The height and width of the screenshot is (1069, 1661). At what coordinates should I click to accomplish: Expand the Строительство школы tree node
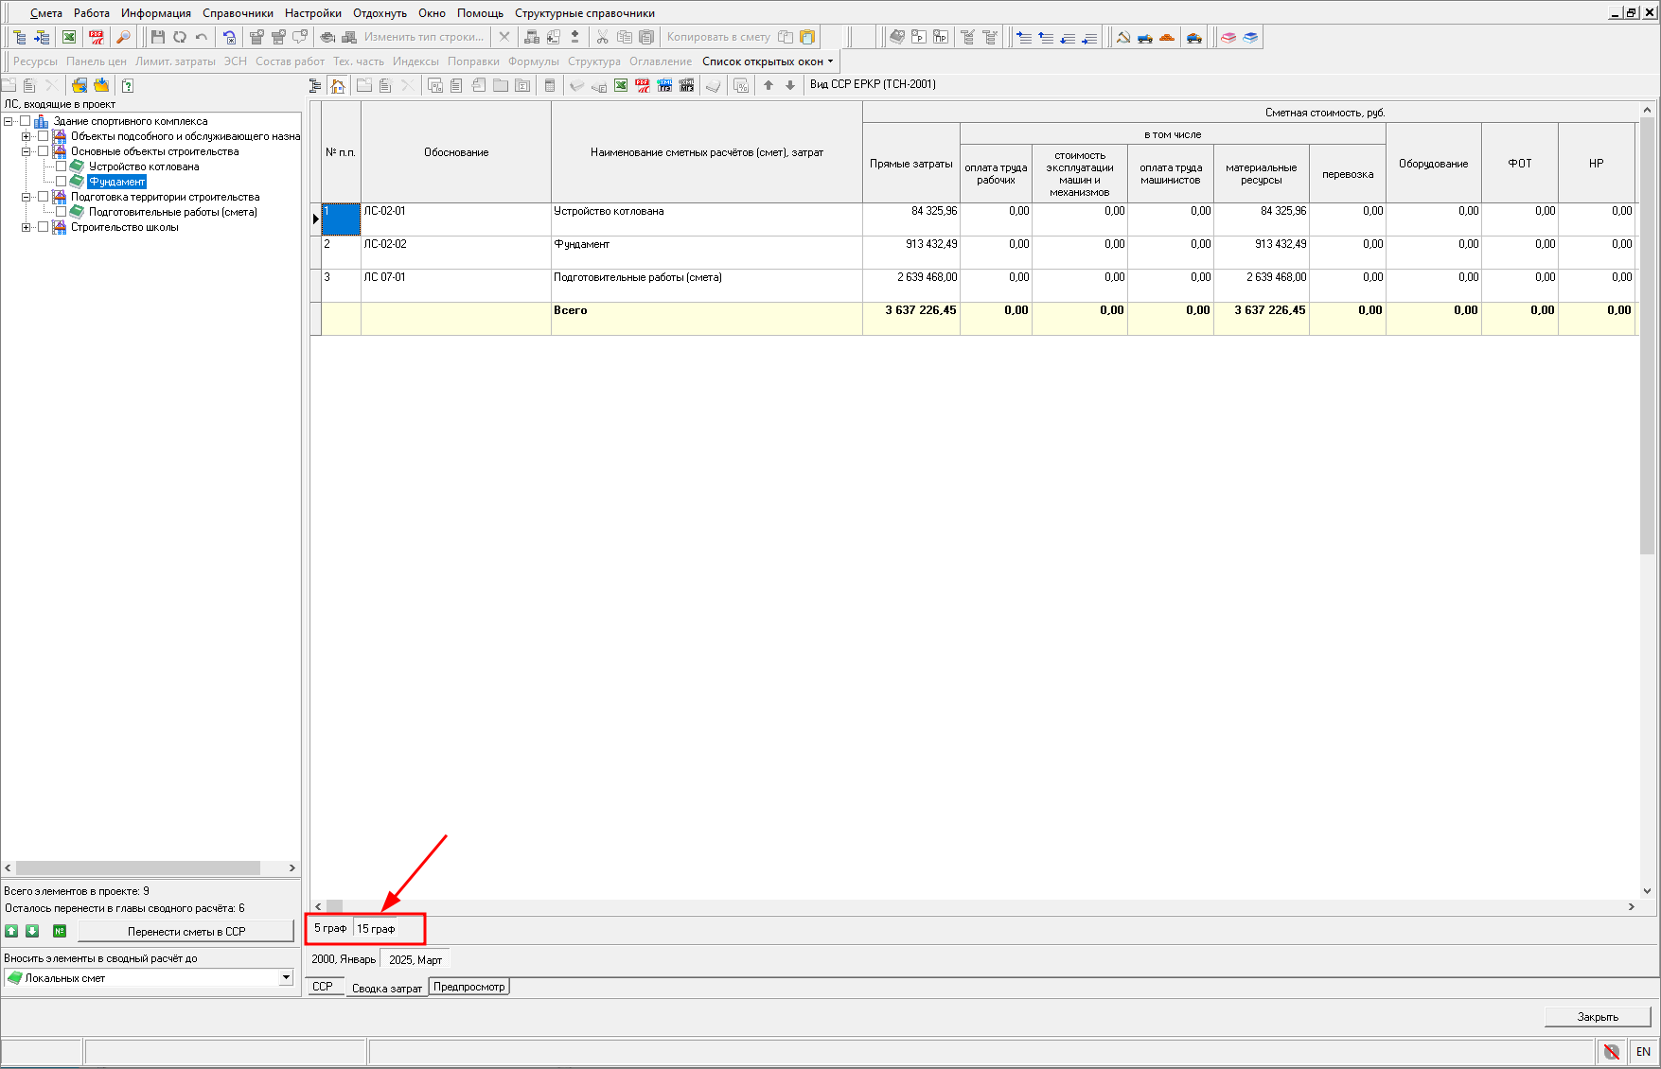27,227
